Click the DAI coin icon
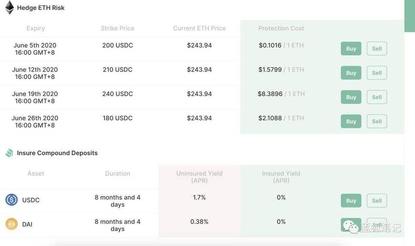 (12, 224)
